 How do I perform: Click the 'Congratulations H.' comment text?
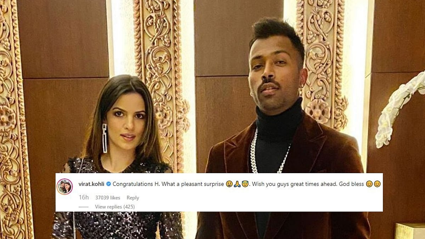pyautogui.click(x=136, y=184)
